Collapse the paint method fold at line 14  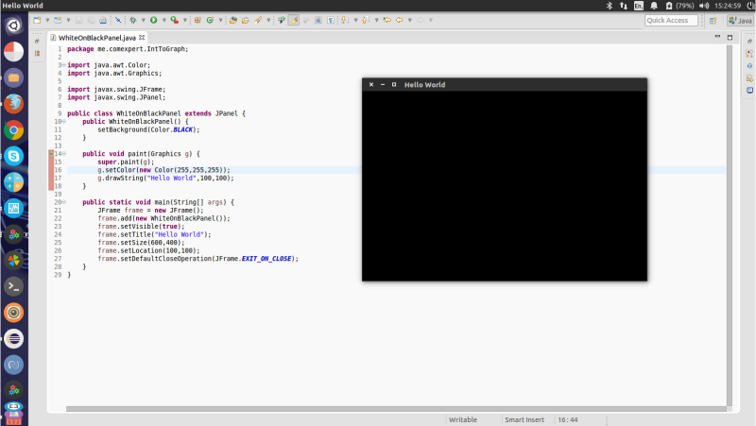[x=63, y=154]
